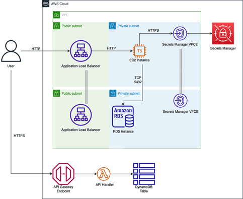Select the API Handler Lambda icon
This screenshot has height=199, width=243.
pyautogui.click(x=104, y=174)
